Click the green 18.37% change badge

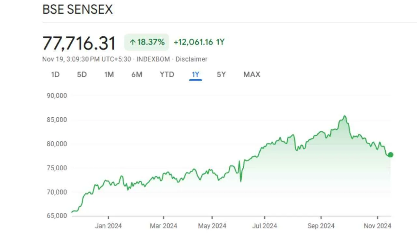tap(146, 42)
